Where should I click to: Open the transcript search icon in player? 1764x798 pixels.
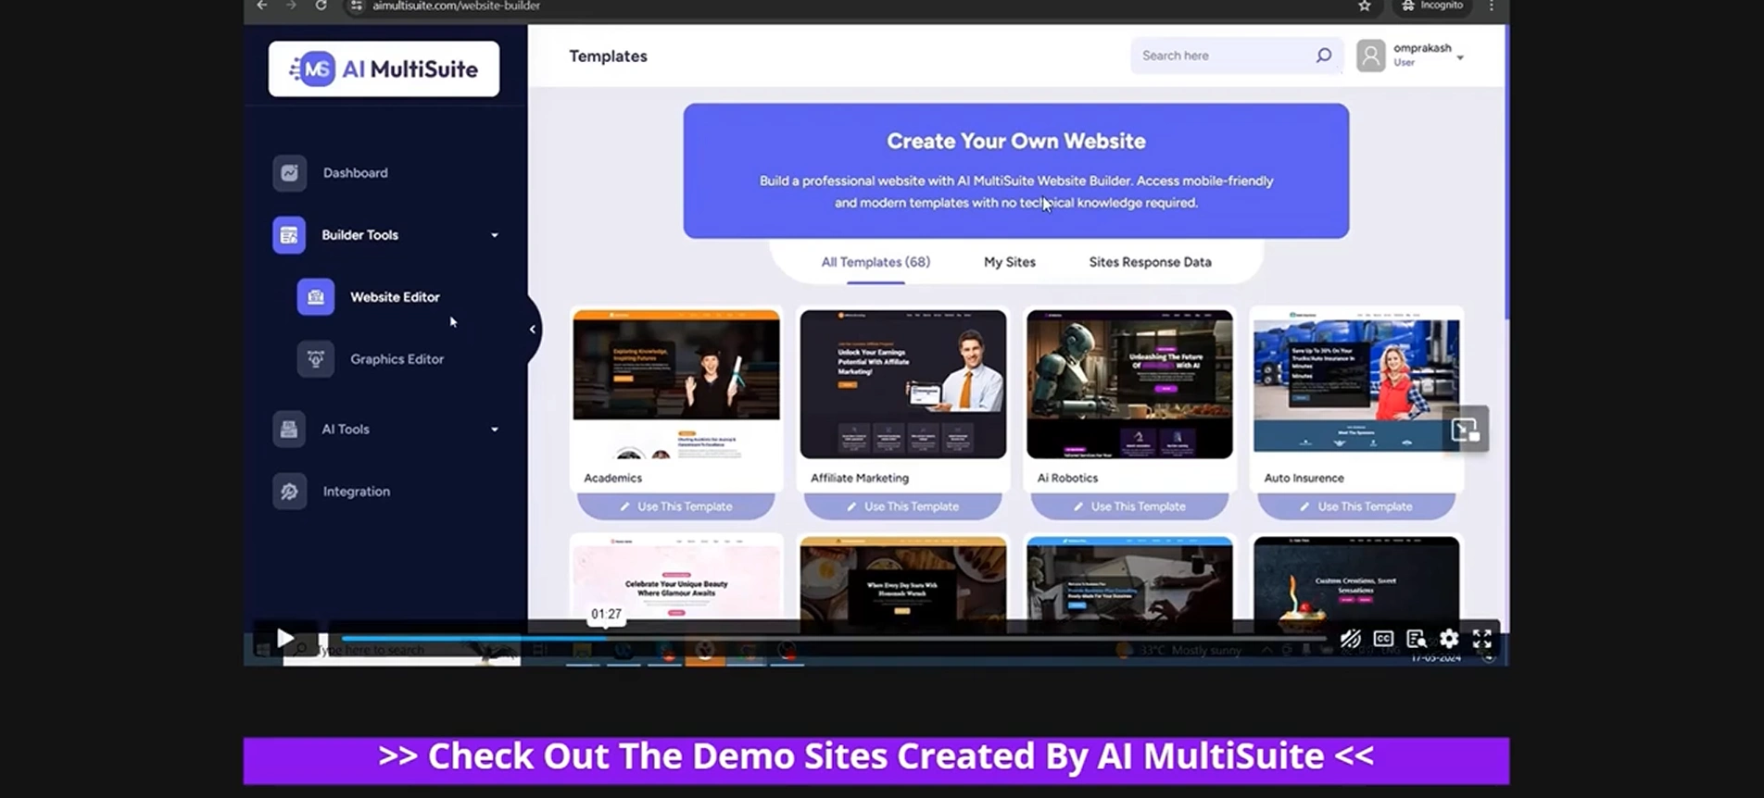(1416, 639)
